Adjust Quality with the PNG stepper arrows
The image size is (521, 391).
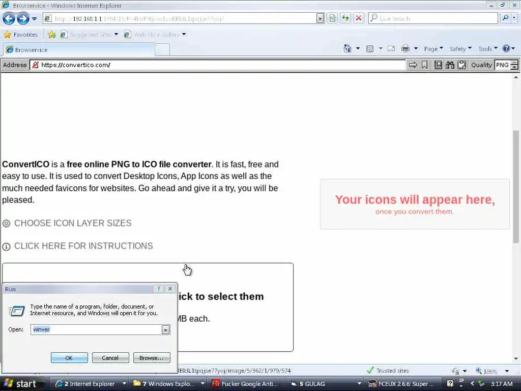click(x=514, y=65)
